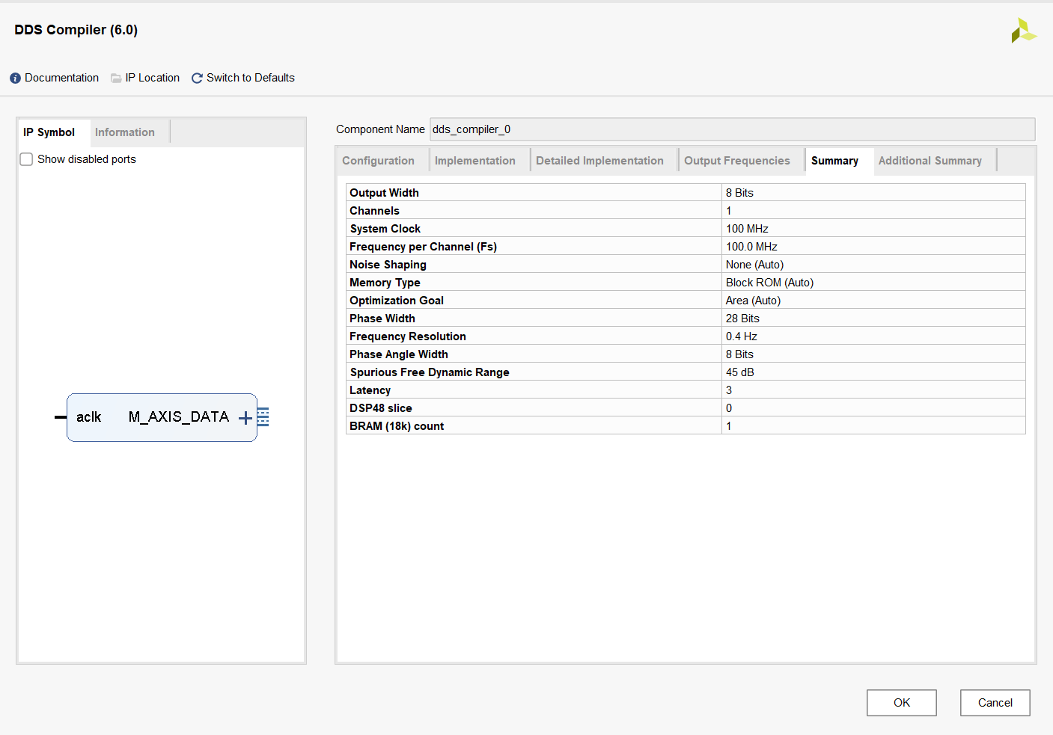Image resolution: width=1053 pixels, height=735 pixels.
Task: Select the Optimization Goal row label
Action: [x=397, y=301]
